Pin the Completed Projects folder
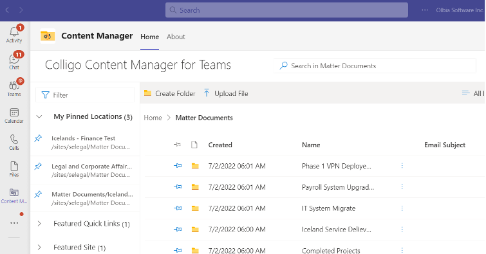486x254 pixels. click(178, 250)
